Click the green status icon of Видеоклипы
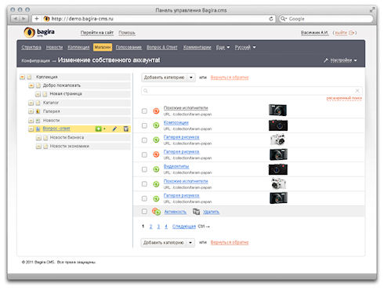 pos(156,169)
